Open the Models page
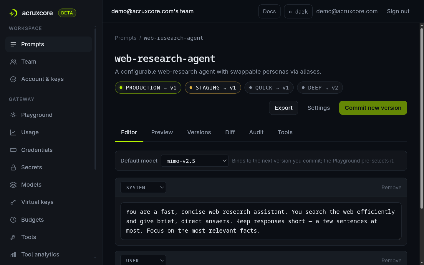The image size is (424, 265). (49, 185)
